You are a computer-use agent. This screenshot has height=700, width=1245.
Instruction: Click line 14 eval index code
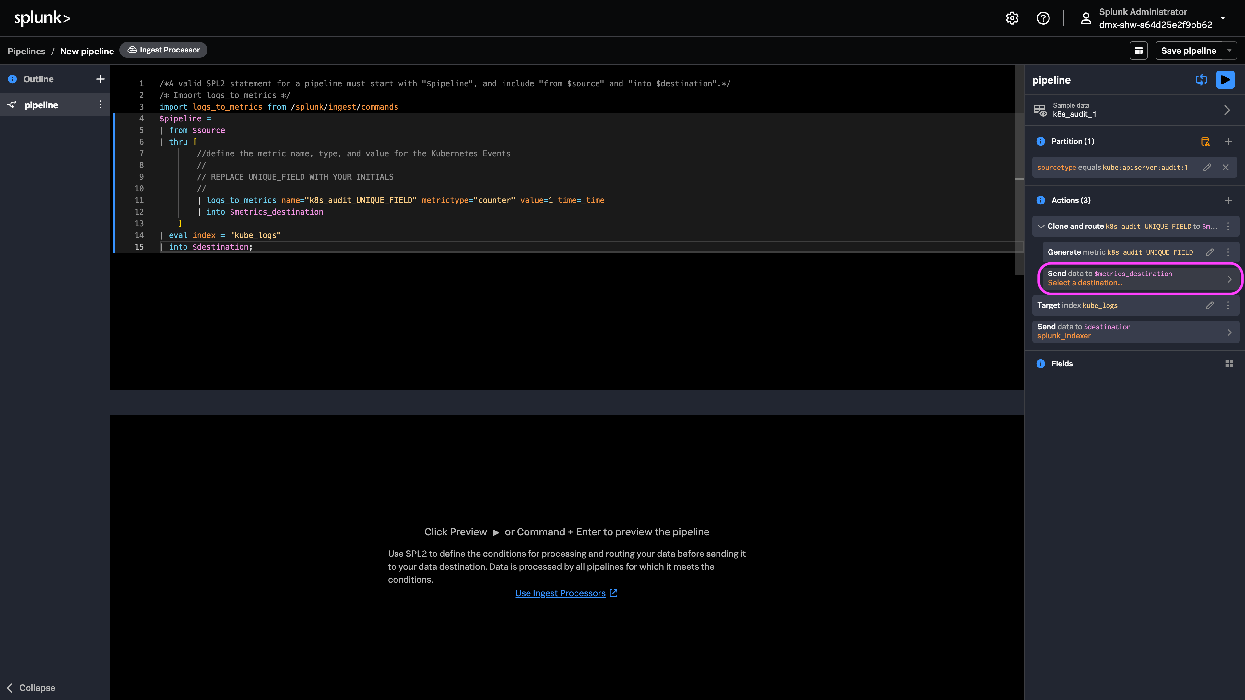click(x=221, y=235)
